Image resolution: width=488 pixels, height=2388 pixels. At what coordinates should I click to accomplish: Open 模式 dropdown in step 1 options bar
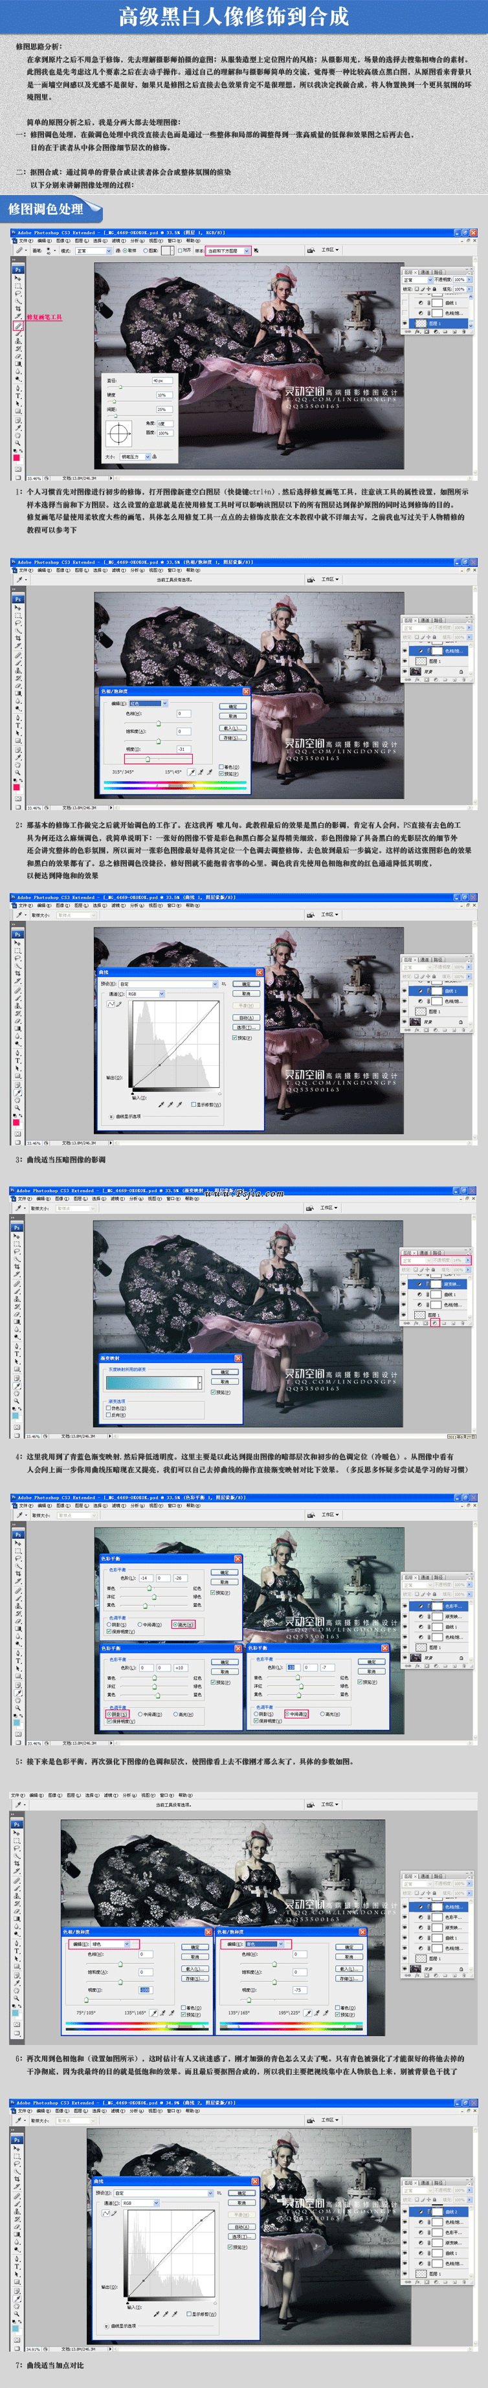[93, 251]
